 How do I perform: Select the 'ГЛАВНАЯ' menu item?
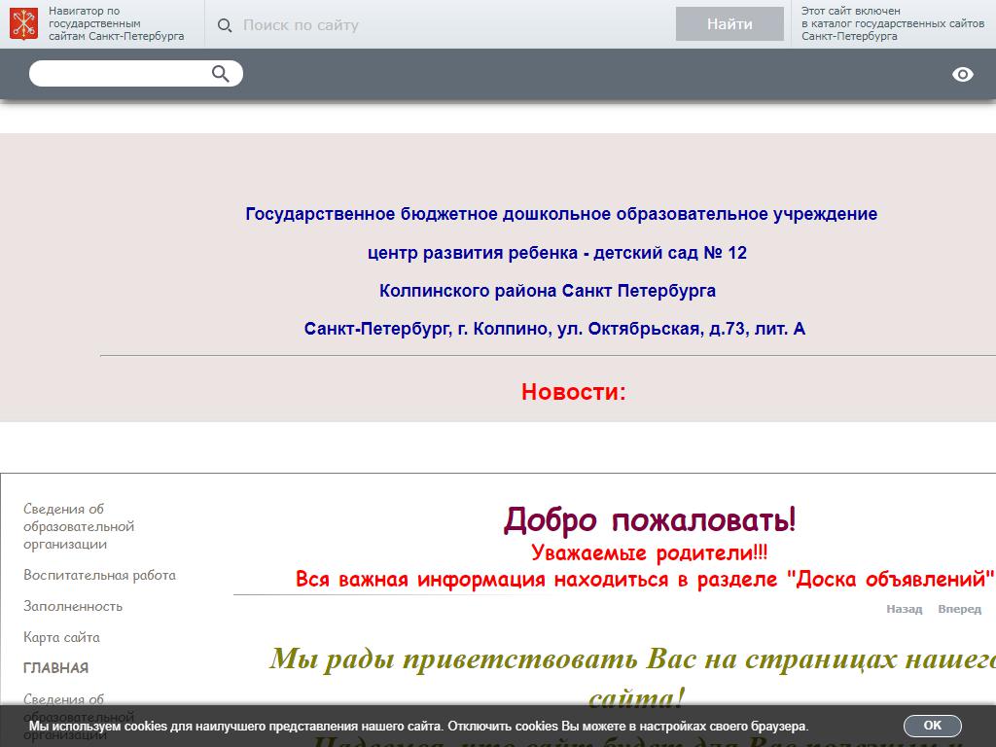(x=55, y=668)
